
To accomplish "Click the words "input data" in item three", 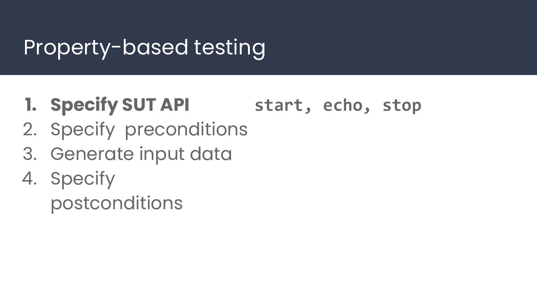I will (x=186, y=154).
